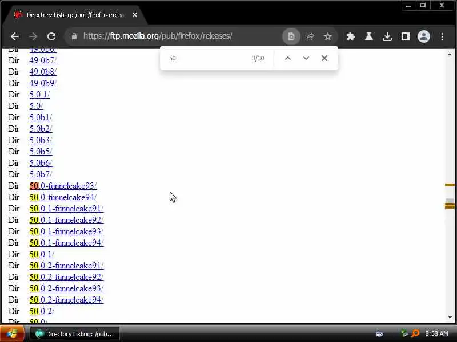Open the 50.0.1/ directory link

tap(42, 254)
